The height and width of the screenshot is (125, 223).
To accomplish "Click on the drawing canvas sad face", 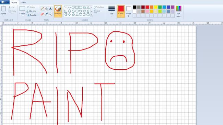I will coord(120,51).
